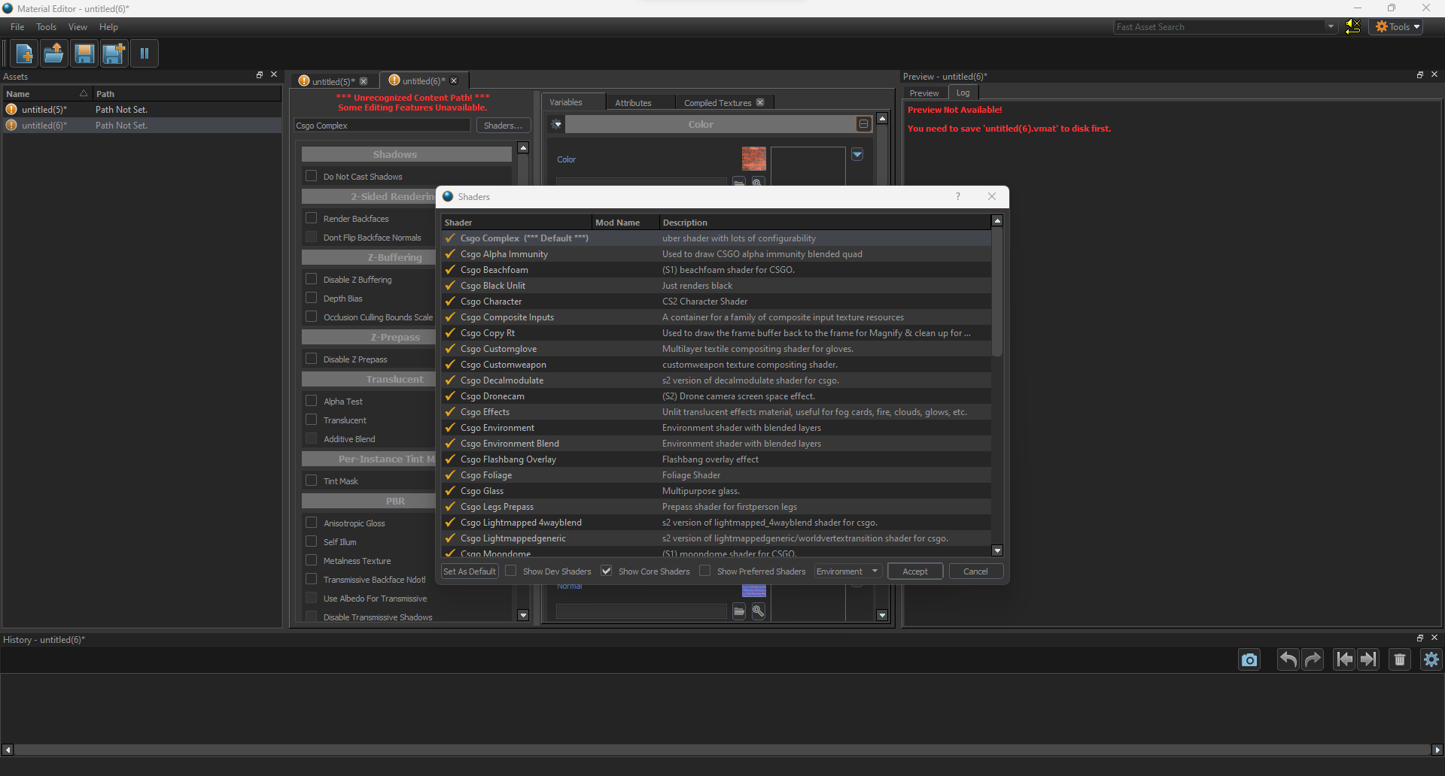Undock the Preview panel

pos(1420,75)
